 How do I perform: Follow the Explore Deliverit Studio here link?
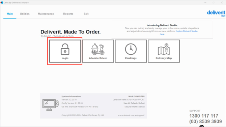click(x=186, y=31)
